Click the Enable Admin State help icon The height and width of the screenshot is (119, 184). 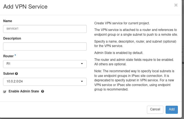click(43, 91)
